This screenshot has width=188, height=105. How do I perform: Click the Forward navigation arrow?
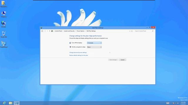[x=45, y=31]
